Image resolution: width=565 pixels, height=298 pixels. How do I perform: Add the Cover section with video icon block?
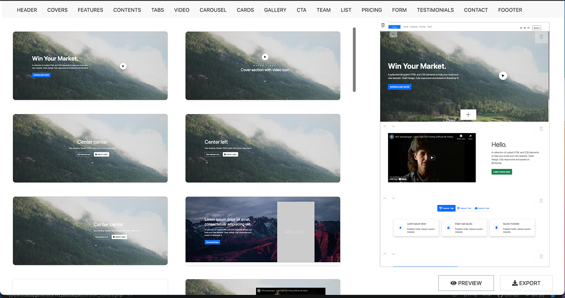coord(263,66)
